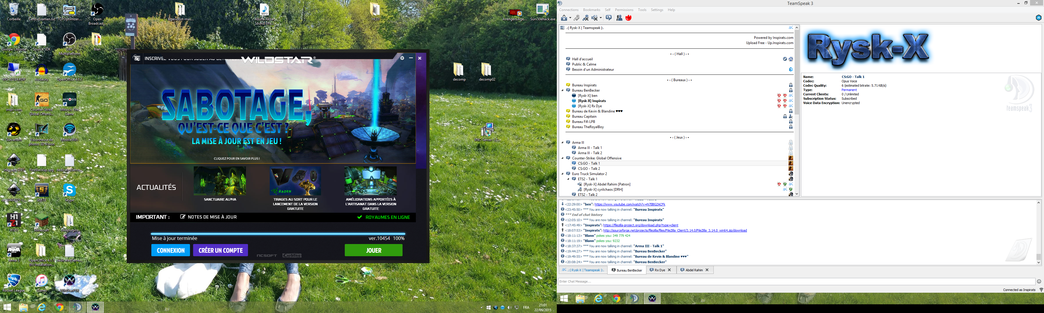Screen dimensions: 1044x313
Task: Collapse the Euro Truck Simulator 2 channel
Action: (563, 174)
